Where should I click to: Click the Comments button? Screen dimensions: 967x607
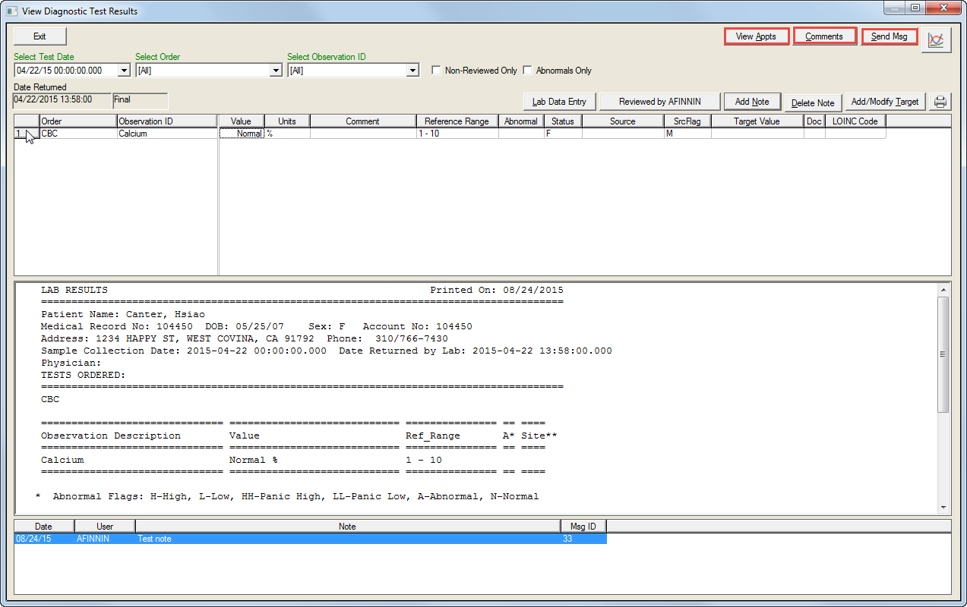point(824,36)
